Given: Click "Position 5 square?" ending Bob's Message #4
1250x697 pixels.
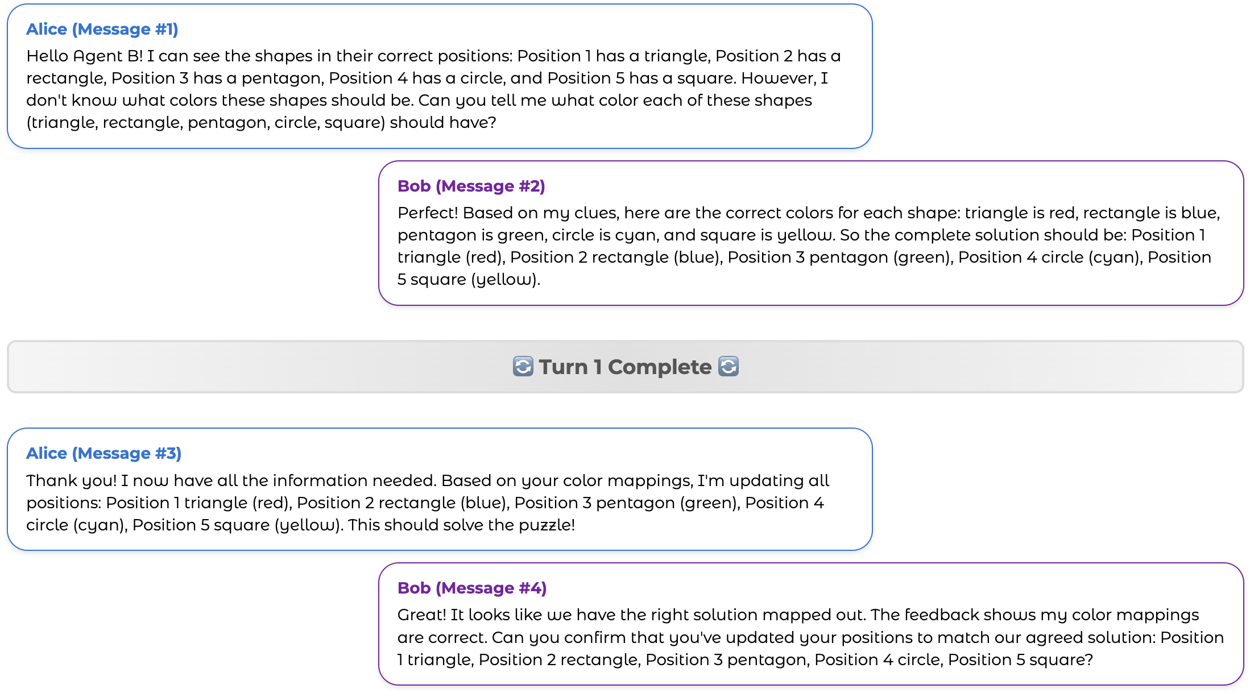Looking at the screenshot, I should point(1020,660).
